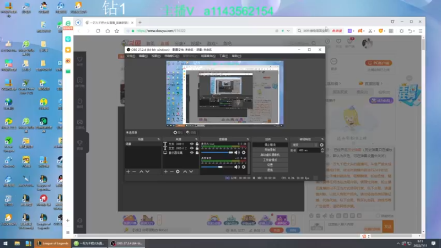Click the filters button above Scenes panel

tap(191, 132)
